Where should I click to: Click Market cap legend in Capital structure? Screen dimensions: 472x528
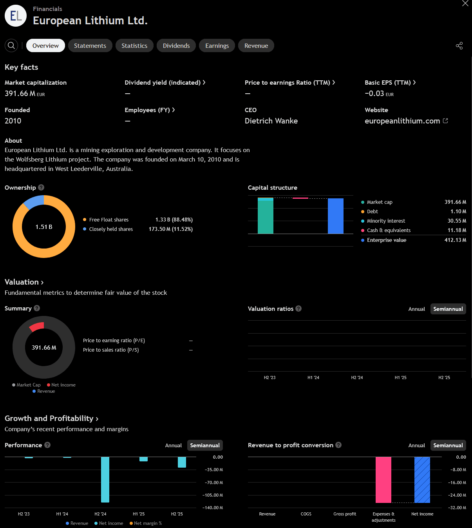tap(414, 202)
